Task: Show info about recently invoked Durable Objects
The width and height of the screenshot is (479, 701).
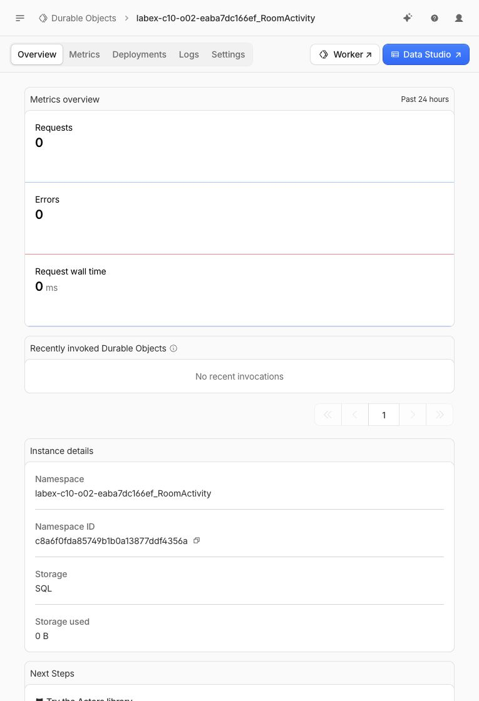Action: coord(173,348)
